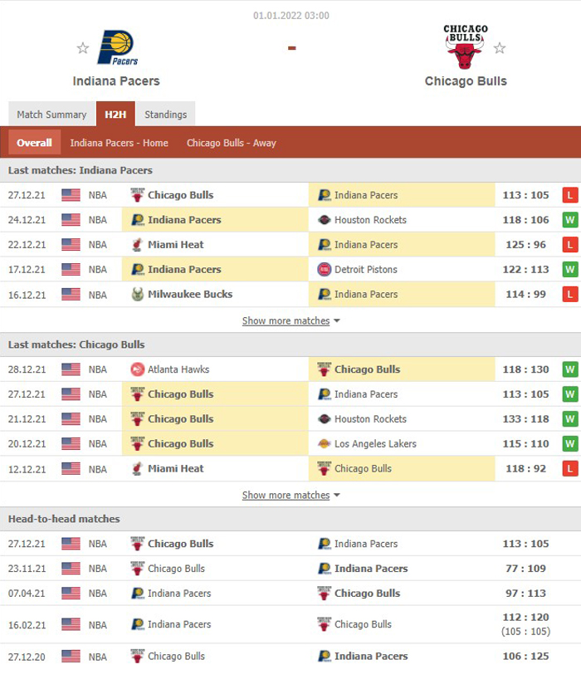
Task: Click the W badge for Bulls vs Lakers
Action: (x=570, y=444)
